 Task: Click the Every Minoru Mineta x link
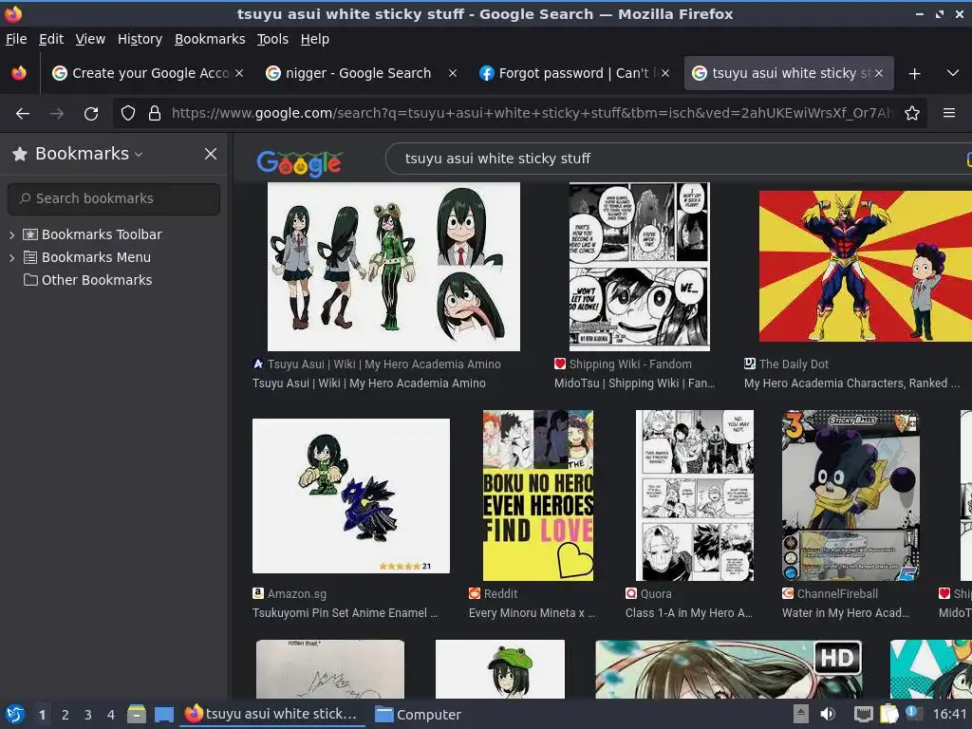[532, 613]
